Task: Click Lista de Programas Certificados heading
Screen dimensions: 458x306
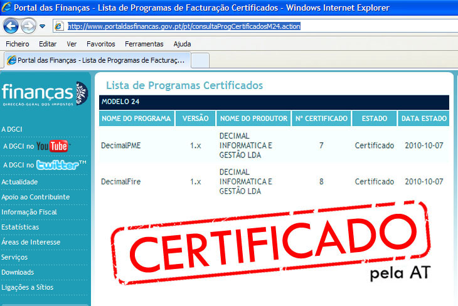Action: [x=184, y=85]
